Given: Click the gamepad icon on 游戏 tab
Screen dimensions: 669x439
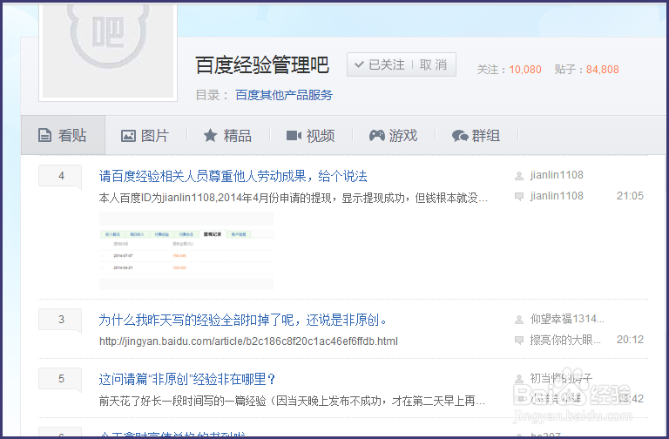Looking at the screenshot, I should click(x=376, y=136).
